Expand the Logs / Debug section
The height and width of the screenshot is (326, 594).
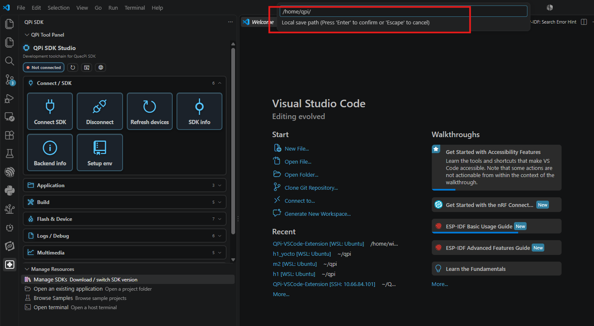click(125, 236)
